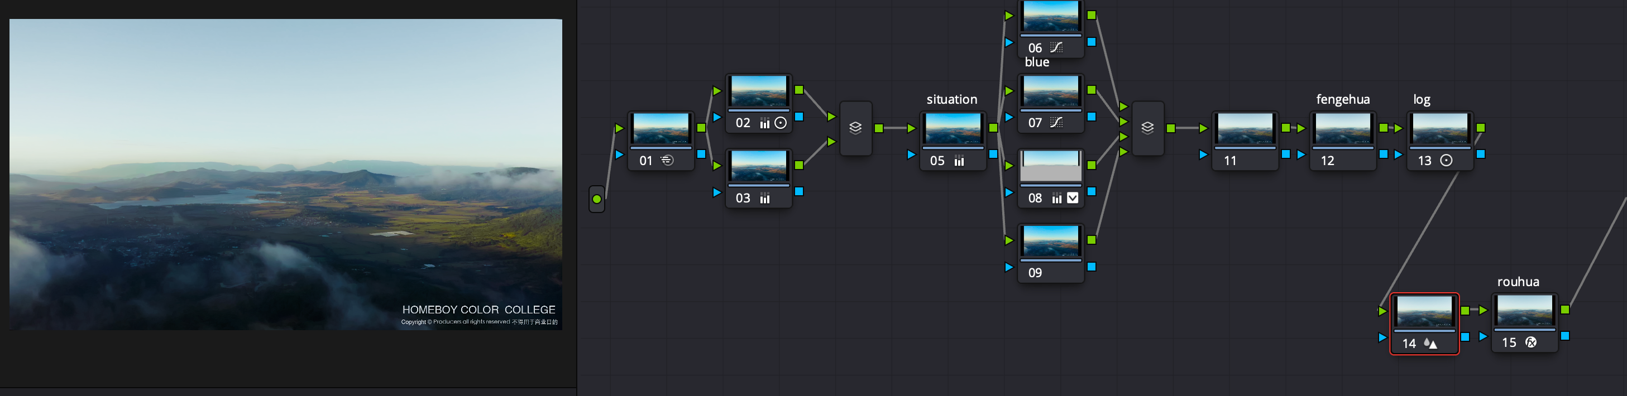Click the FX icon on node 15
The height and width of the screenshot is (396, 1627).
1531,342
